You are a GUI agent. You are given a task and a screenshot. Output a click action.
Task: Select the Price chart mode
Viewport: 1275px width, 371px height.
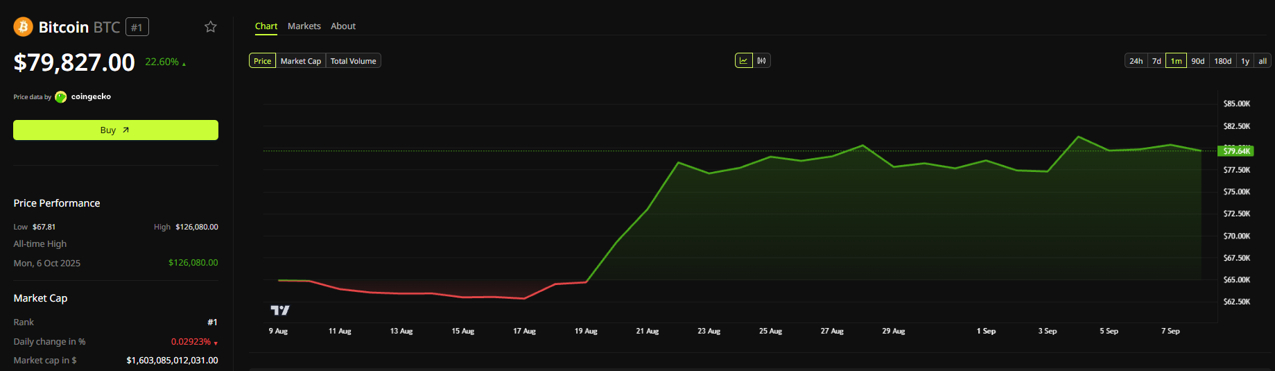tap(262, 61)
